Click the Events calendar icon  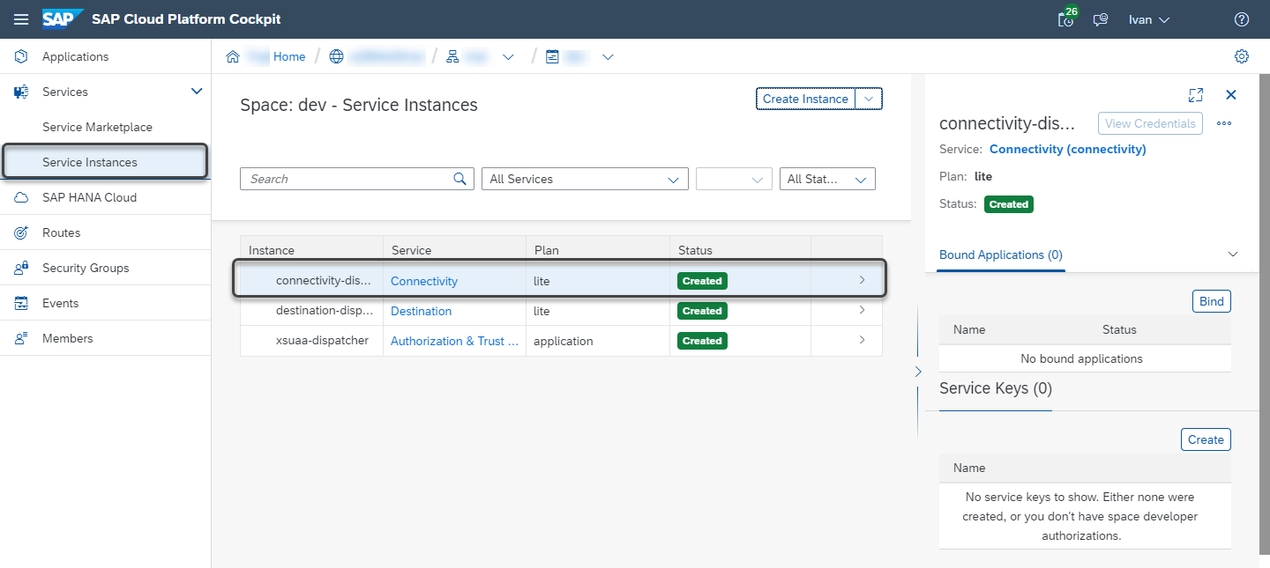(x=21, y=303)
